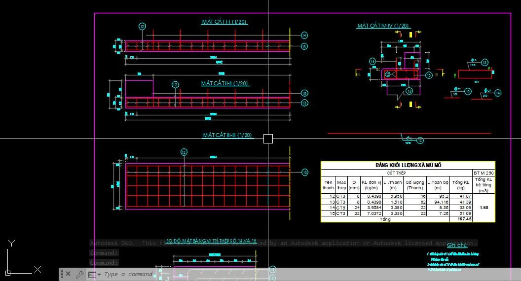This screenshot has width=521, height=281.
Task: Click the UCS origin icon
Action: [x=8, y=273]
